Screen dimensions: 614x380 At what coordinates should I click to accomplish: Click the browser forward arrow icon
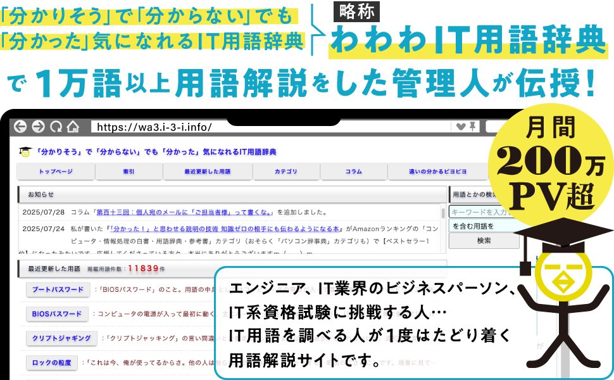pyautogui.click(x=37, y=127)
